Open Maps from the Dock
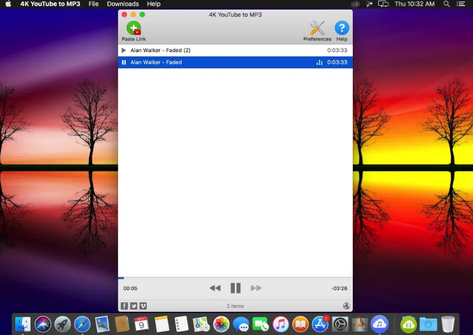The image size is (473, 335). [x=201, y=324]
